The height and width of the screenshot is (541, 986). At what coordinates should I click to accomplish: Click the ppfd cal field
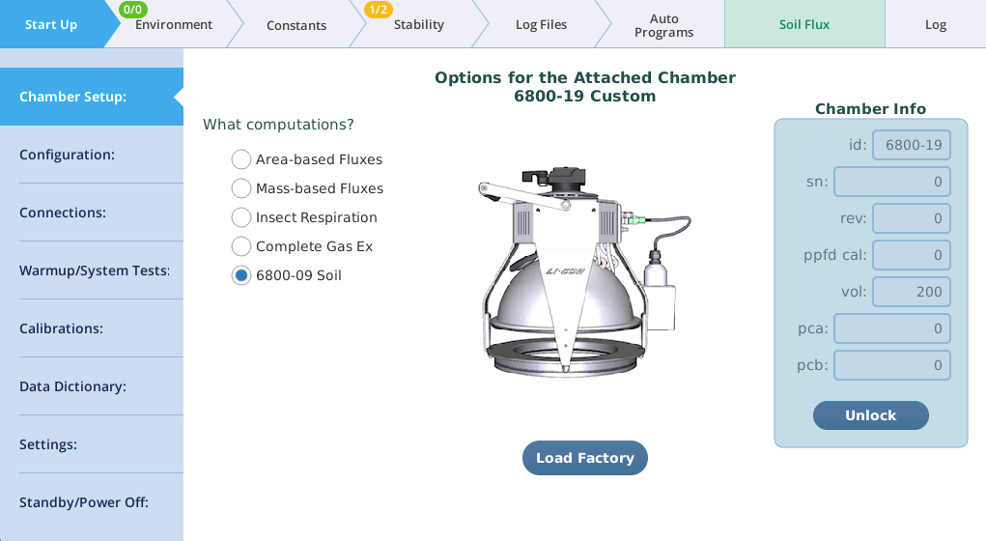(x=912, y=255)
